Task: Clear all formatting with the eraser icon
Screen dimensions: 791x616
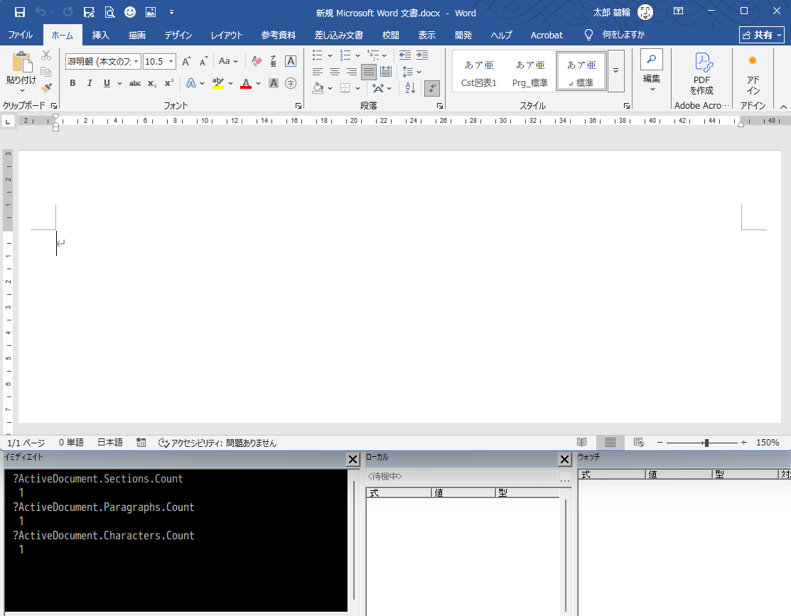Action: tap(257, 62)
